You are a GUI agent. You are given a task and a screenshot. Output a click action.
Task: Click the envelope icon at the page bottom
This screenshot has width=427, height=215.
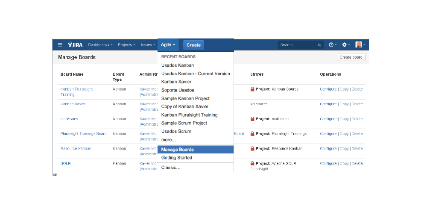[x=55, y=175]
